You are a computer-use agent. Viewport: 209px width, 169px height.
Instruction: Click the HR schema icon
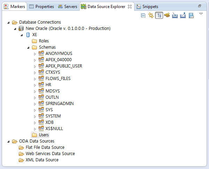coord(41,85)
